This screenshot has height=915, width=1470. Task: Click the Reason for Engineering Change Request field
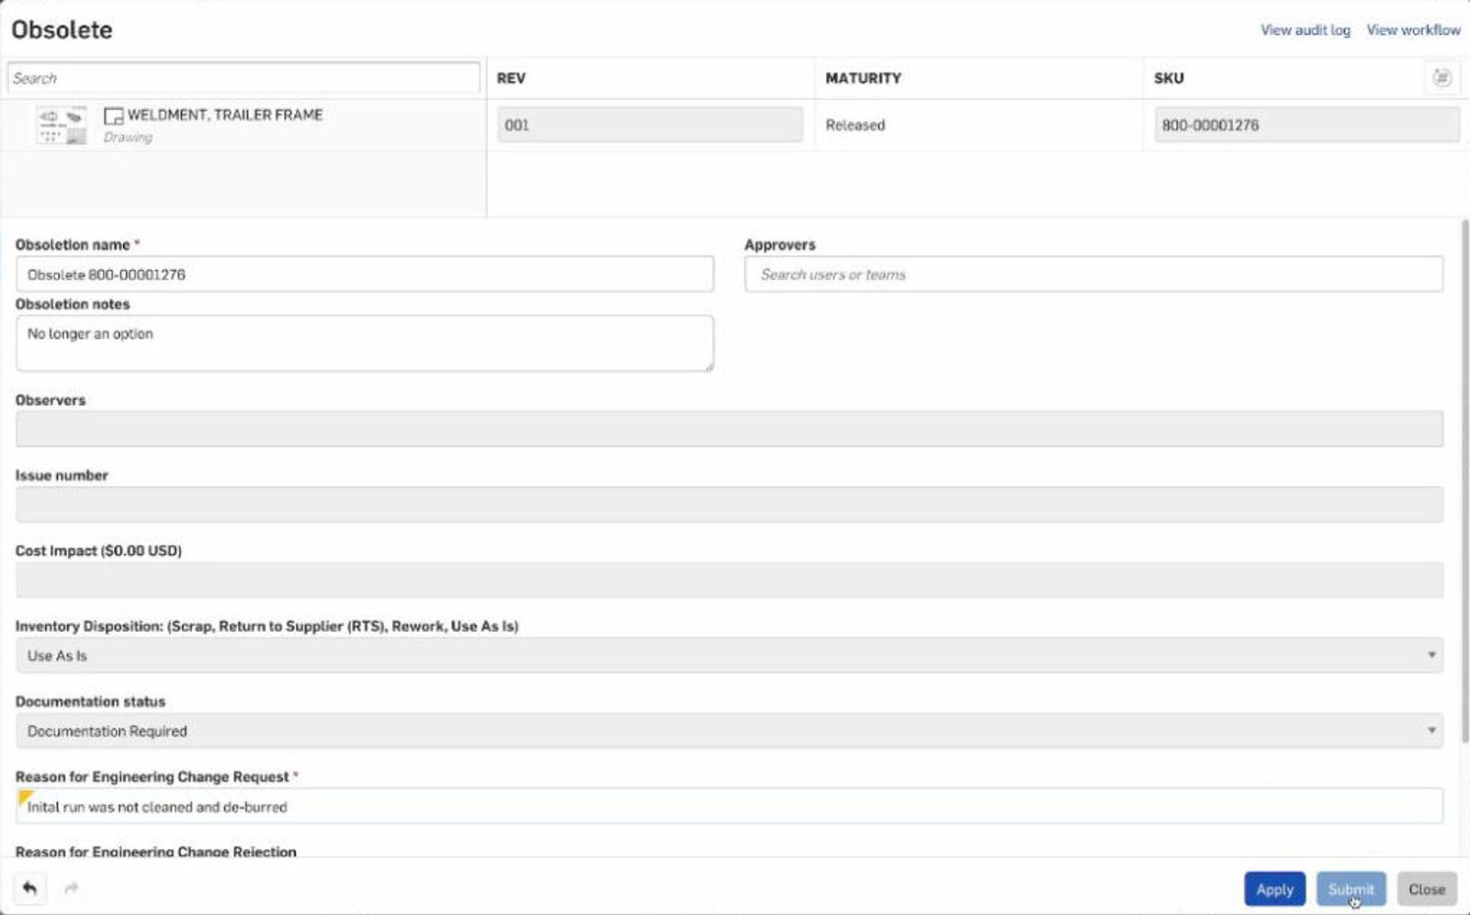point(729,807)
